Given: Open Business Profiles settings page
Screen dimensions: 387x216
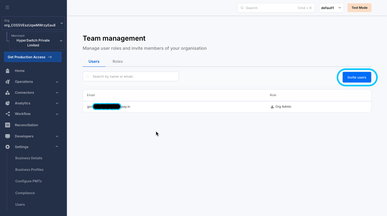Looking at the screenshot, I should (x=29, y=170).
